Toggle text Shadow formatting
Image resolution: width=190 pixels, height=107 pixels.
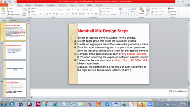click(50, 14)
